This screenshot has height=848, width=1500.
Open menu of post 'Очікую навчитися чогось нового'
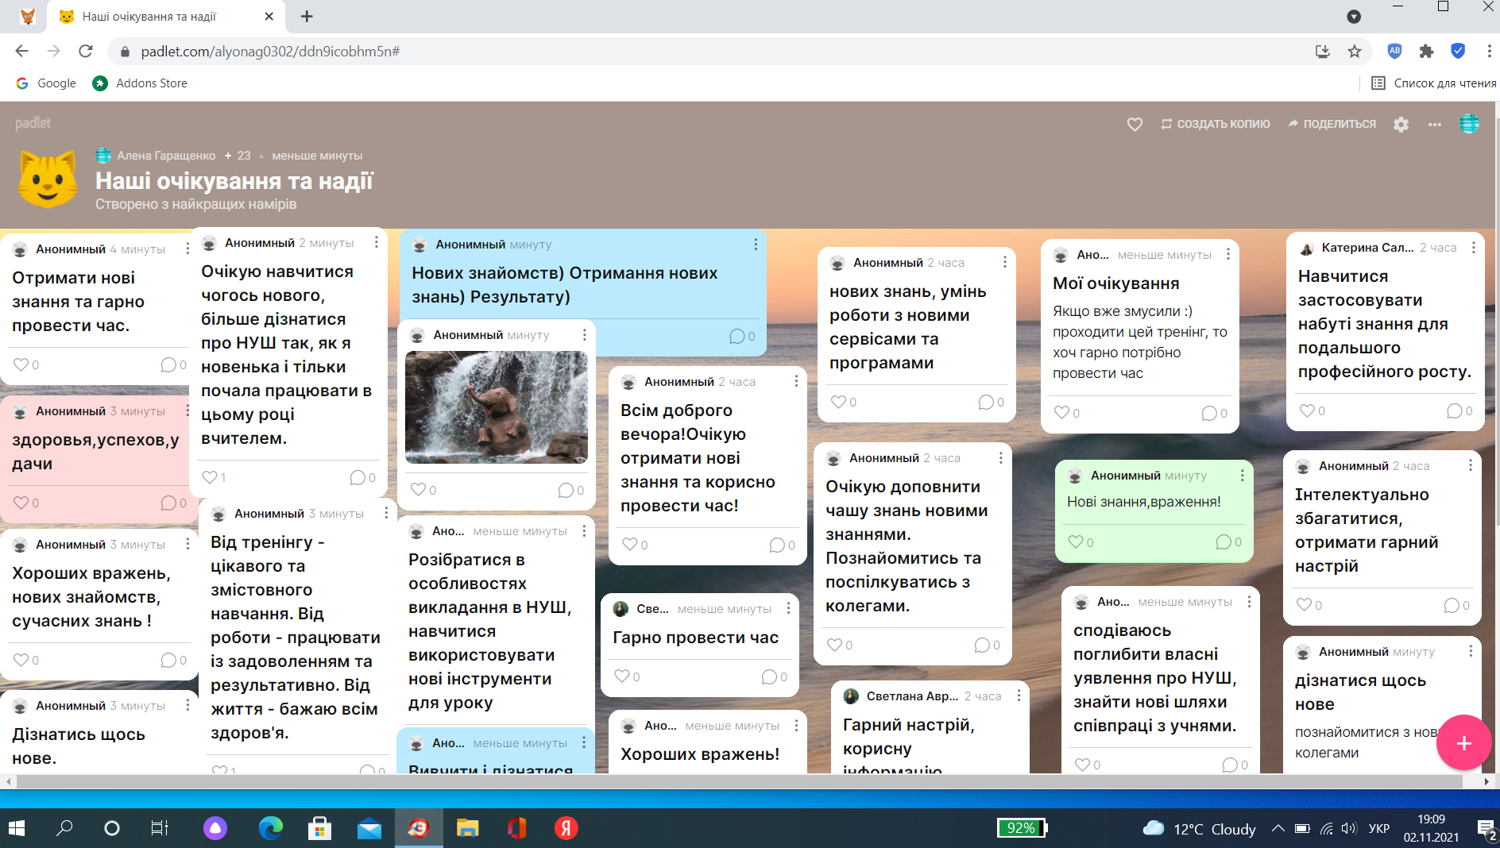377,242
